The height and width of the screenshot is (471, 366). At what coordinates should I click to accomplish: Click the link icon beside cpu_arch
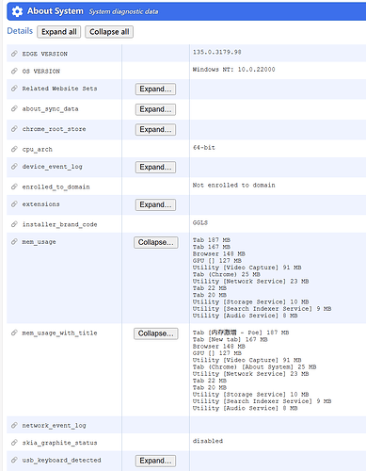pos(14,149)
